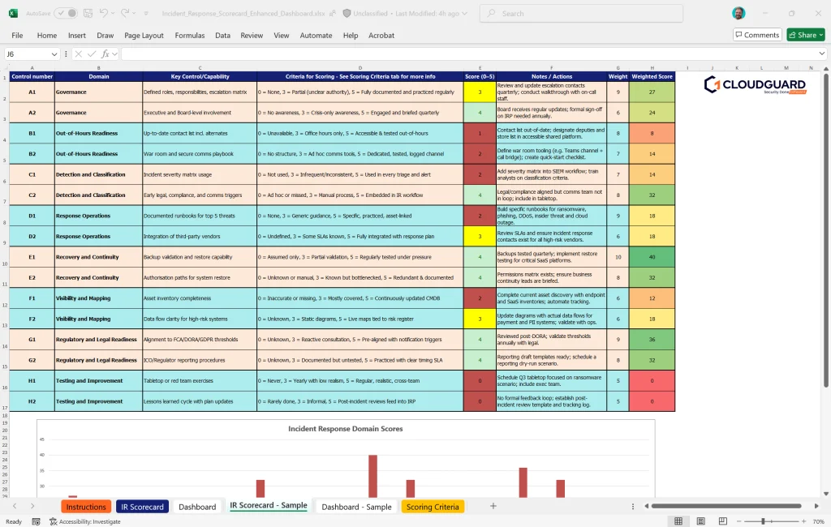Expand the formula bar chevron
831x527 pixels.
[x=821, y=54]
